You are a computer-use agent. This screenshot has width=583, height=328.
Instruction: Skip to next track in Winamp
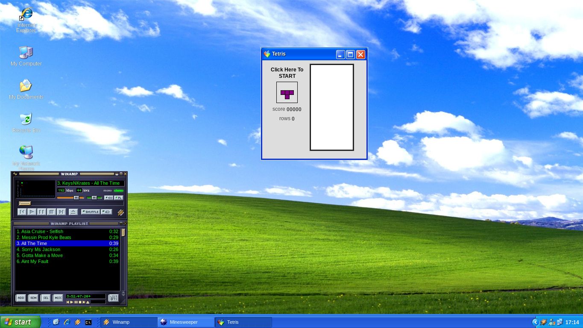61,212
